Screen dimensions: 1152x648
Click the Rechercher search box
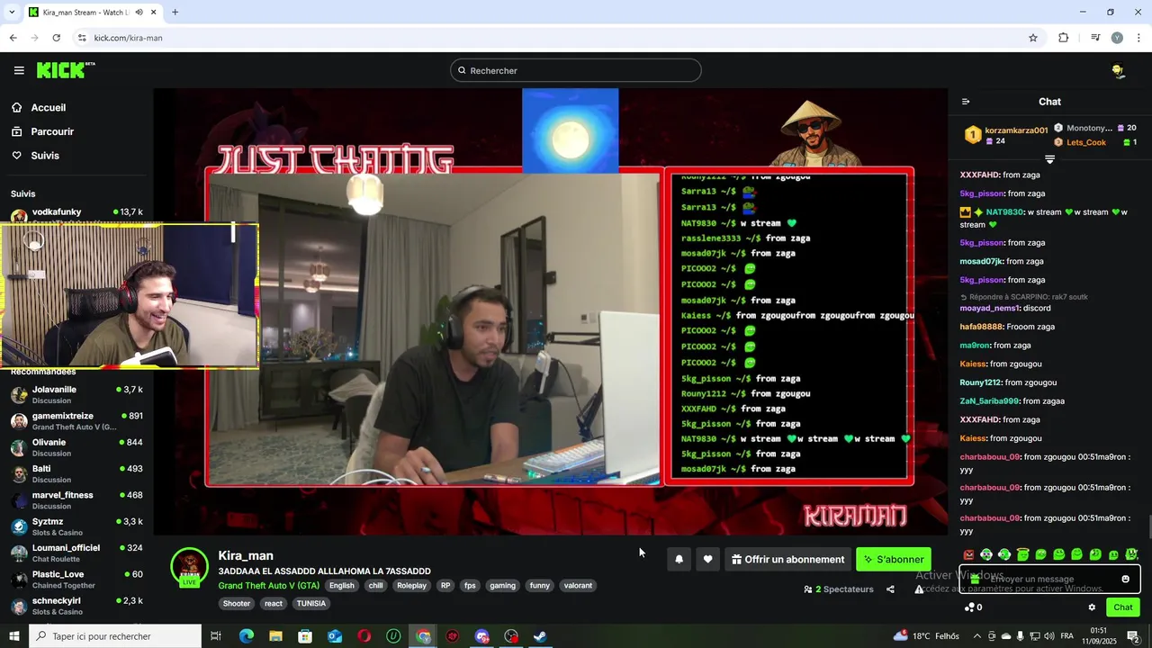point(576,70)
